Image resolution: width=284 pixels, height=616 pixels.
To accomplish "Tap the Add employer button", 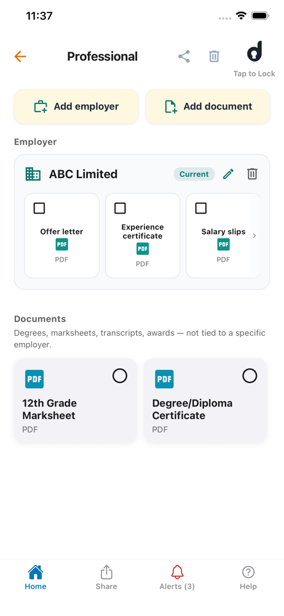I will 76,107.
